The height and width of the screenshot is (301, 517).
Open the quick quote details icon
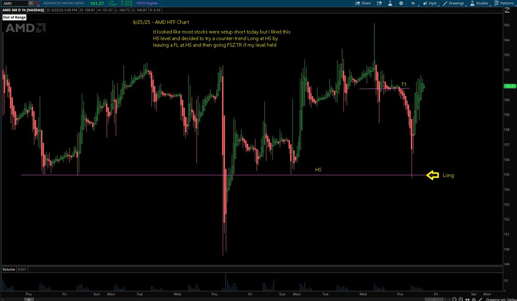(379, 3)
